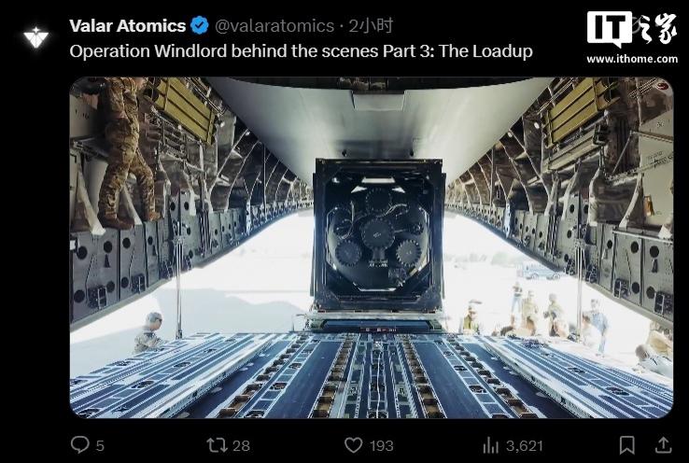Screen dimensions: 689x463
Task: Click the view count 3,621
Action: click(x=525, y=445)
